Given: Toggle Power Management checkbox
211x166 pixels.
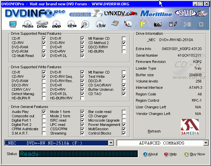Looking at the screenshot, I should [x=124, y=125].
